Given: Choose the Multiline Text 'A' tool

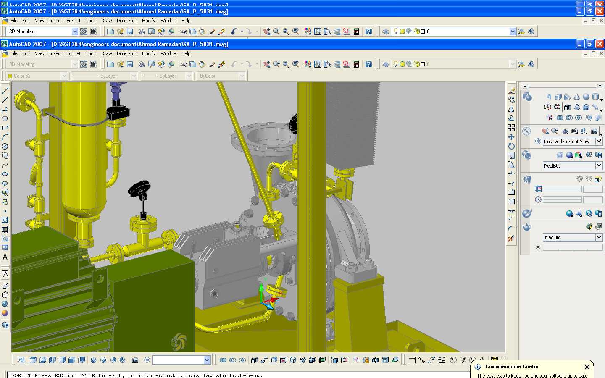Looking at the screenshot, I should tap(5, 257).
